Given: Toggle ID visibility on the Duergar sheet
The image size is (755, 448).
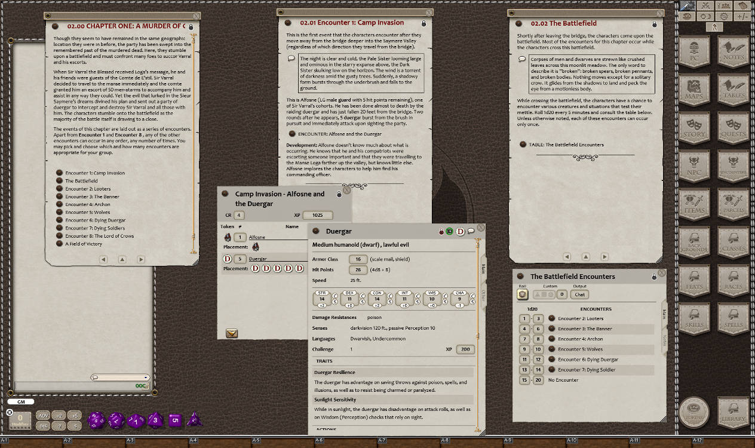Looking at the screenshot, I should click(x=449, y=231).
